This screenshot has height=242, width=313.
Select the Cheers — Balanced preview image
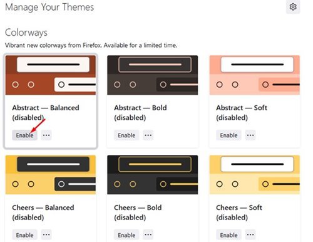click(x=51, y=175)
